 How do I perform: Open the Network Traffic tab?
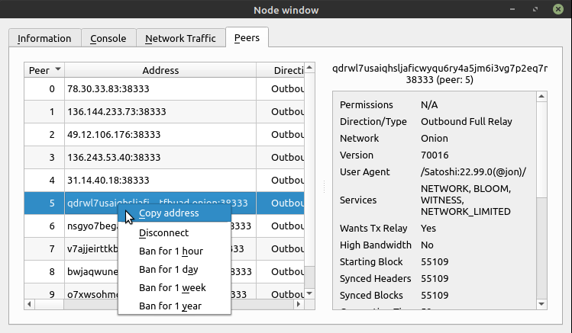(180, 38)
